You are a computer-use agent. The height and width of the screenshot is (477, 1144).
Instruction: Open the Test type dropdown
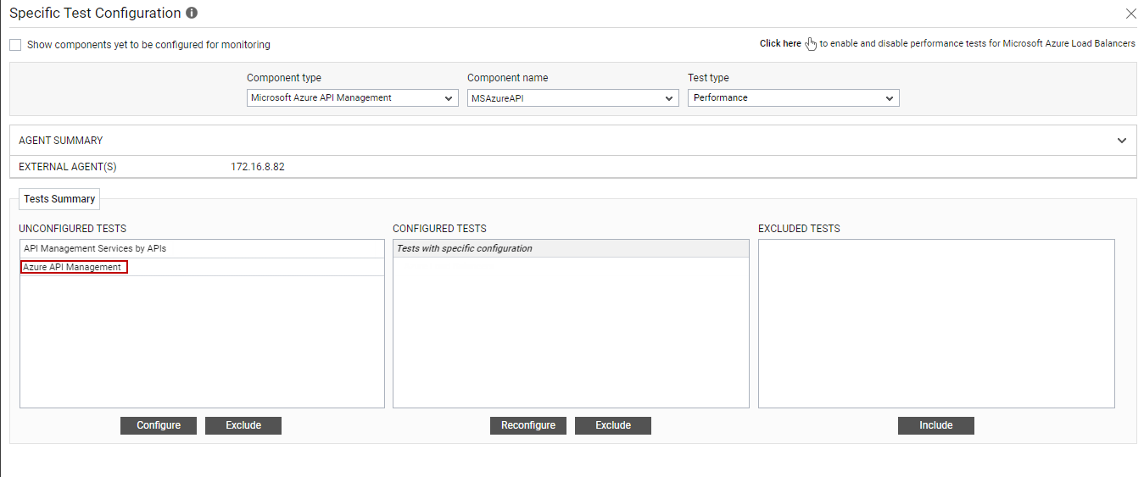794,98
